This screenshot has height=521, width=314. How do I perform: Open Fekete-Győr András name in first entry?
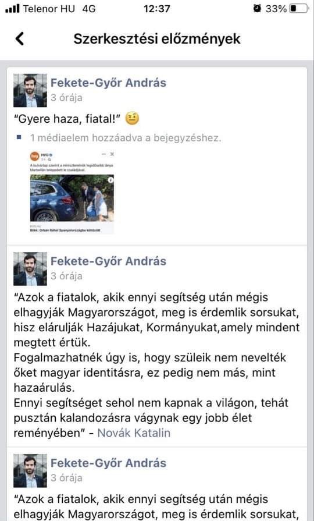point(108,83)
